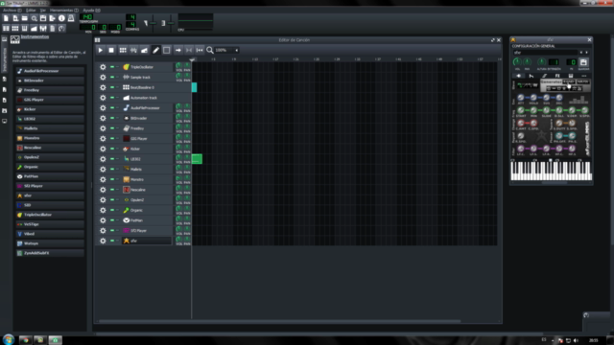This screenshot has height=345, width=614.
Task: Click the zoom magnifier in Song Editor
Action: 210,50
